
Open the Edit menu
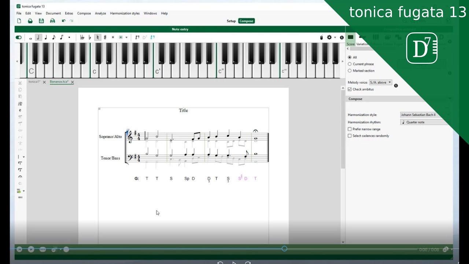tap(28, 13)
